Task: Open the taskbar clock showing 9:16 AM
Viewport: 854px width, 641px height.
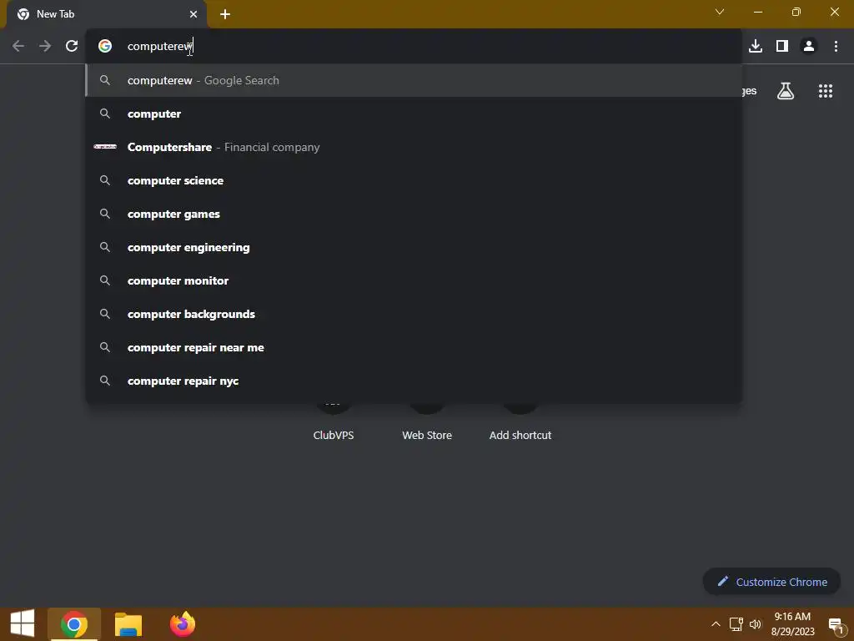Action: tap(792, 624)
